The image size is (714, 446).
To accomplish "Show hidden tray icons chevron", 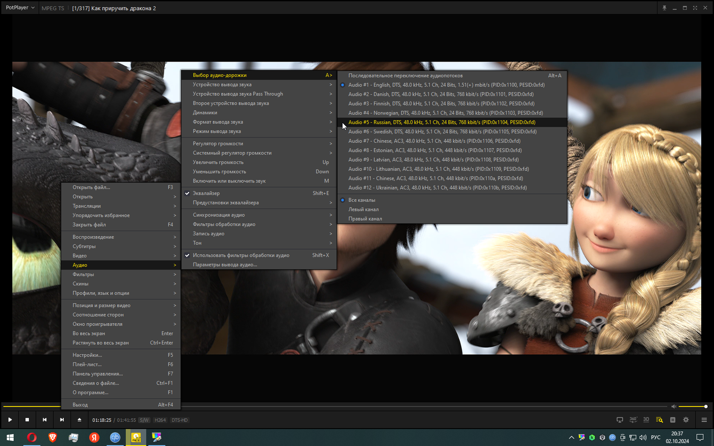I will pos(571,438).
